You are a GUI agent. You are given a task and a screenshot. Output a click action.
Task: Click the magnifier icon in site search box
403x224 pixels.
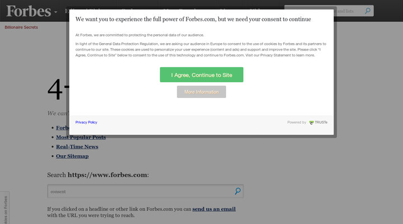(x=237, y=191)
